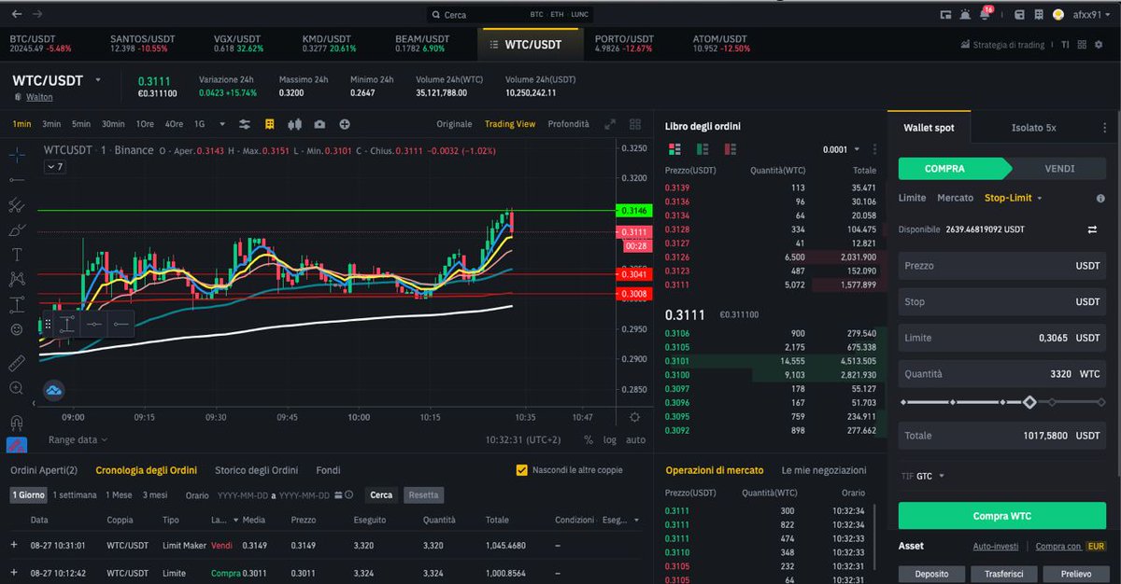The image size is (1121, 584).
Task: Open the Stop-Limit order type dropdown
Action: click(x=1012, y=198)
